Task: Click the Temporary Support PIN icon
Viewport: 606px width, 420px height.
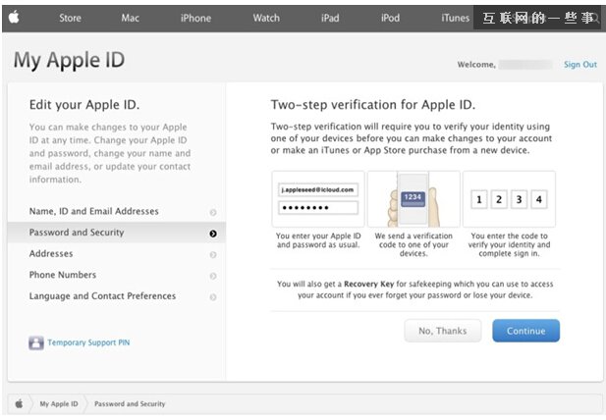Action: [x=36, y=343]
